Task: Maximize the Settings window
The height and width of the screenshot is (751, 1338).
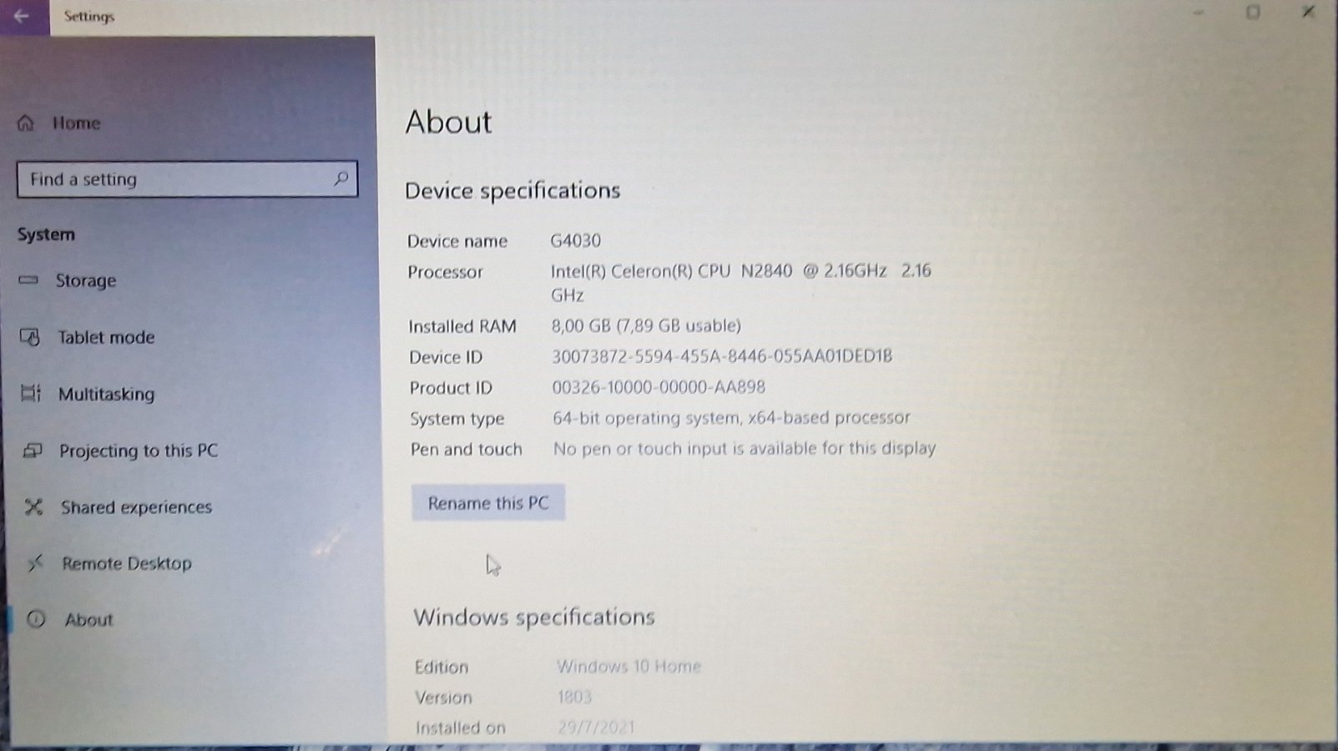Action: coord(1253,13)
